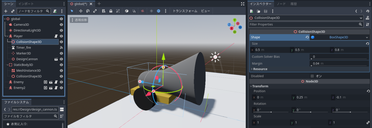Hide the MeshInstance3D node

61,71
